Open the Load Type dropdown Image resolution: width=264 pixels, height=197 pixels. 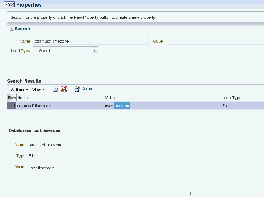pyautogui.click(x=95, y=50)
